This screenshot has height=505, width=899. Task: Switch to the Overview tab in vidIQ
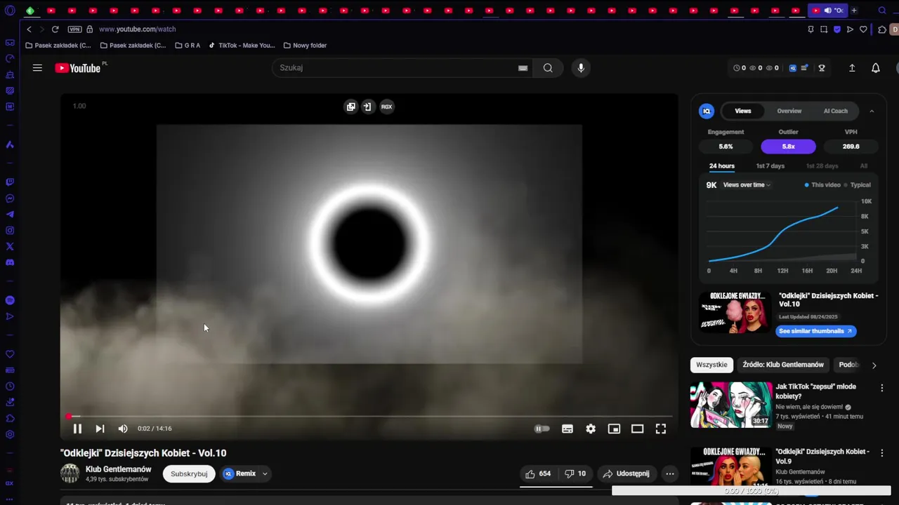point(789,111)
